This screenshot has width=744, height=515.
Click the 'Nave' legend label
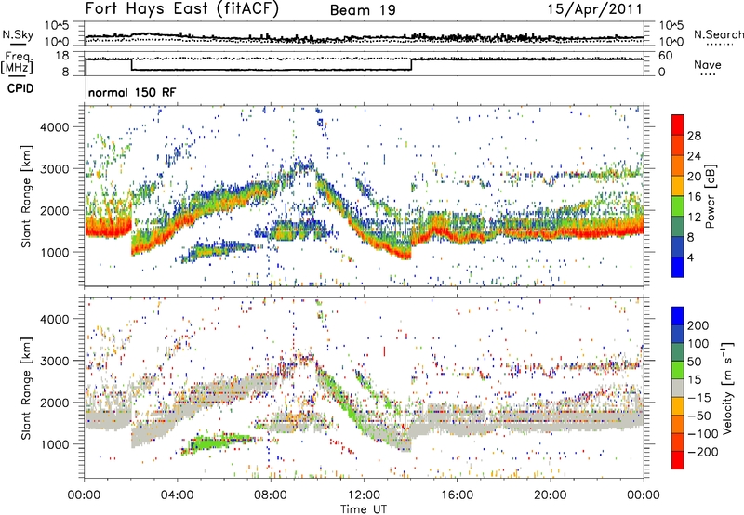pos(708,64)
